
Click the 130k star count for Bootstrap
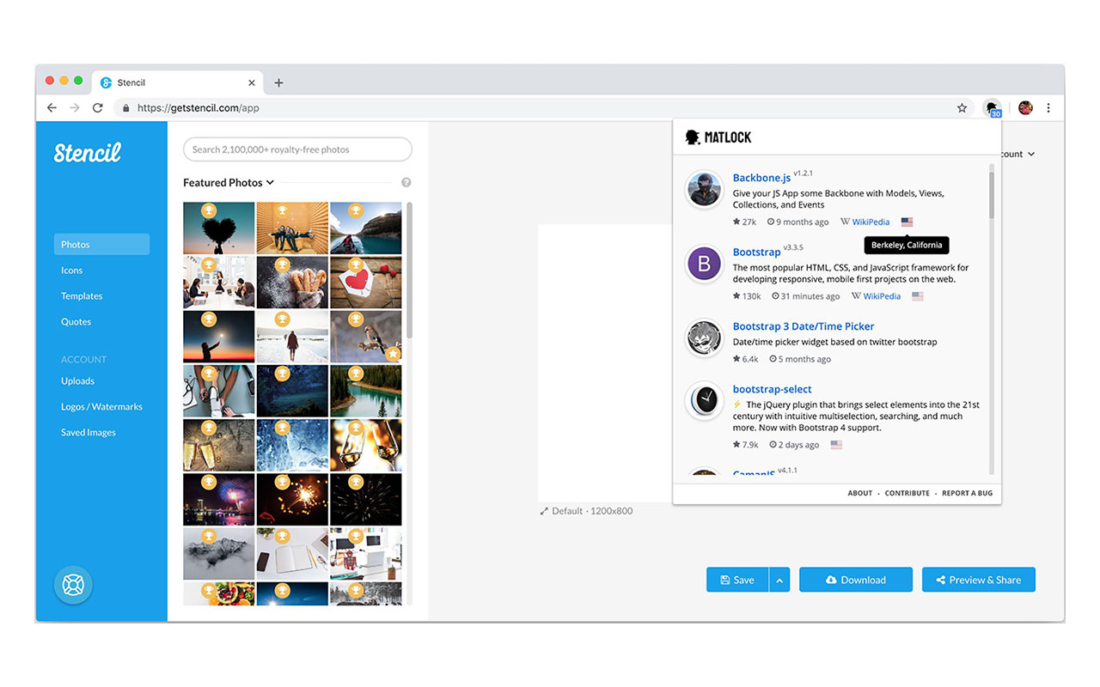pos(747,296)
